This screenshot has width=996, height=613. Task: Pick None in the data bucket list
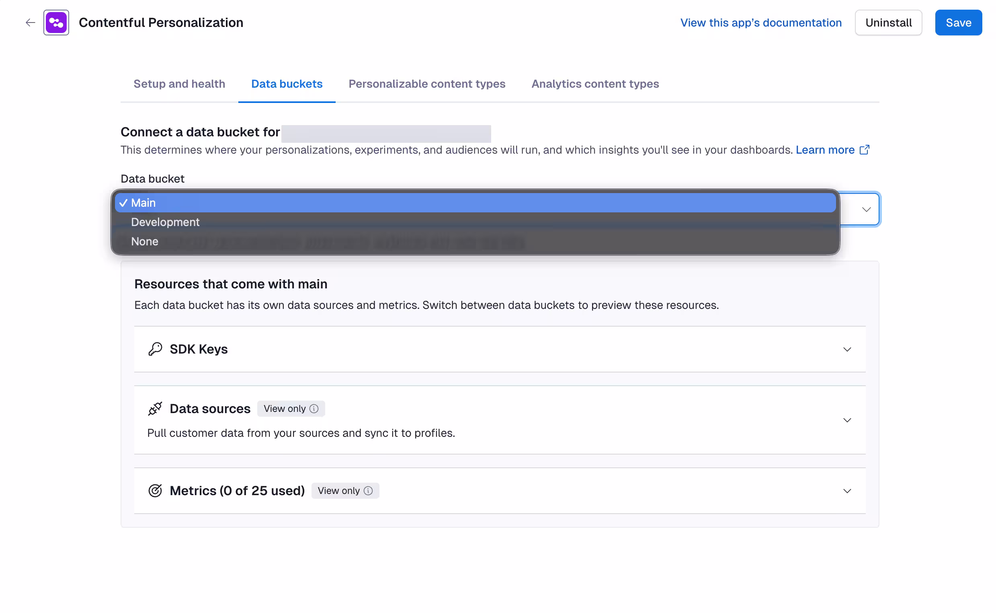[x=475, y=241]
